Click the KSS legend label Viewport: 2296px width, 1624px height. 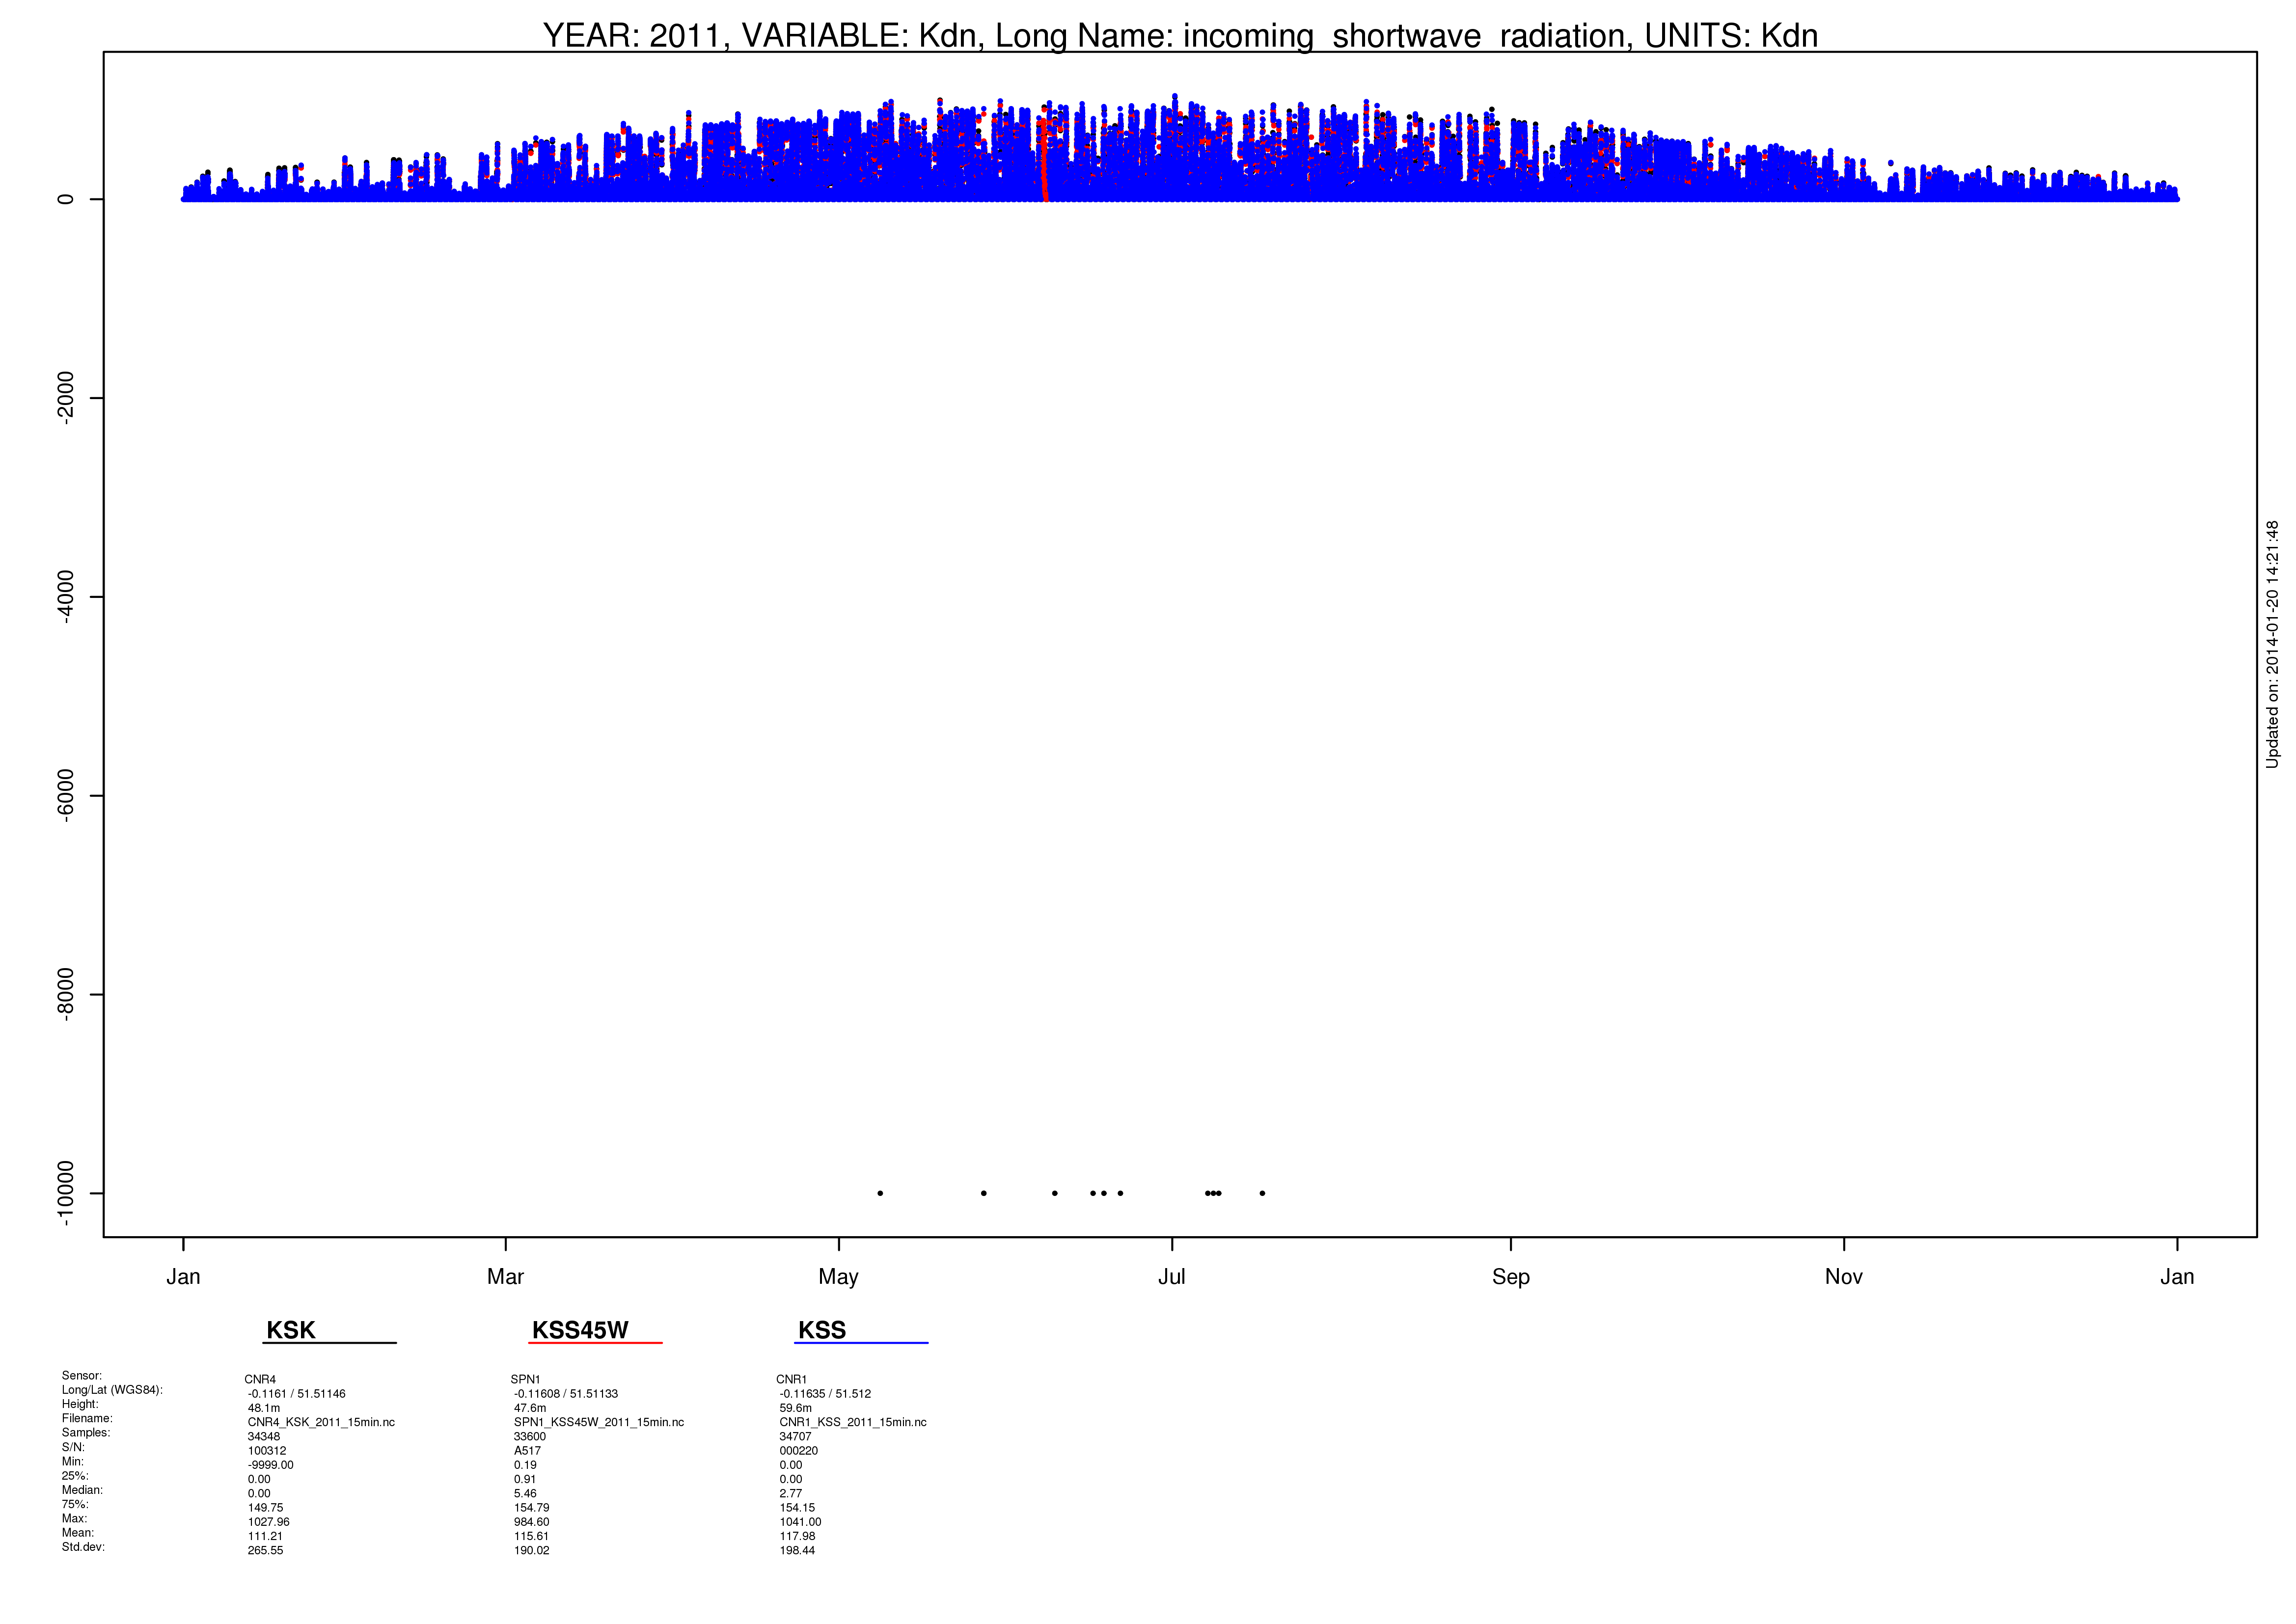pyautogui.click(x=822, y=1330)
